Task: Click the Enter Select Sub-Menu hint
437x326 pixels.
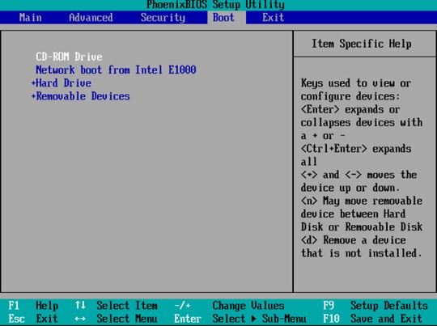Action: [240, 319]
